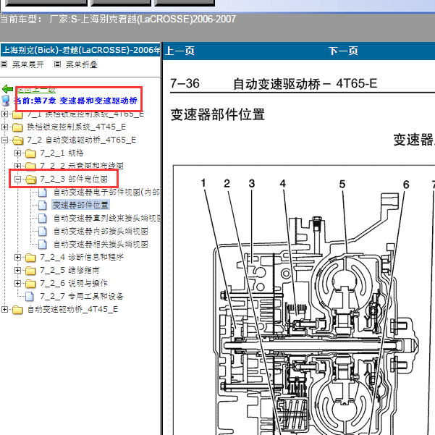This screenshot has width=435, height=435.
Task: Click folder icon of 7_2_5 维修指南
Action: click(30, 271)
